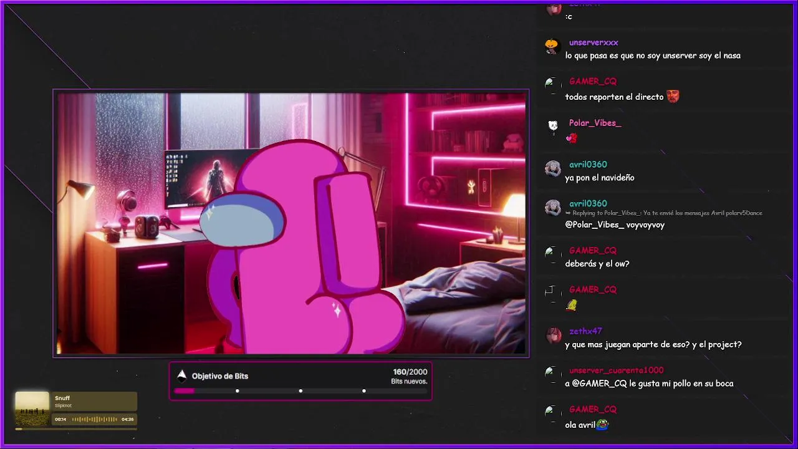Click the total duration "04:36"
The image size is (798, 449).
pyautogui.click(x=128, y=419)
